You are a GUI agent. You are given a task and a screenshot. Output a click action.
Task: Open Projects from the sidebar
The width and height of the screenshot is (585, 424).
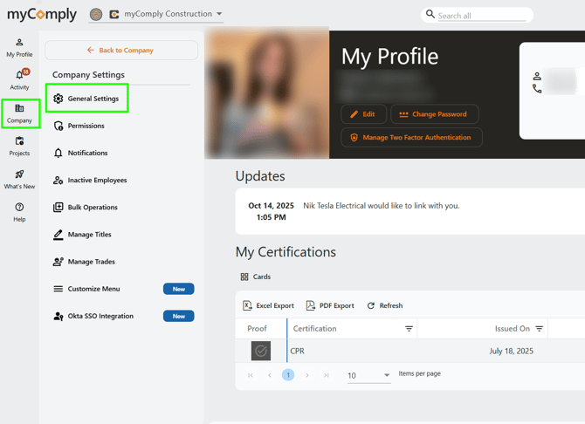[19, 147]
